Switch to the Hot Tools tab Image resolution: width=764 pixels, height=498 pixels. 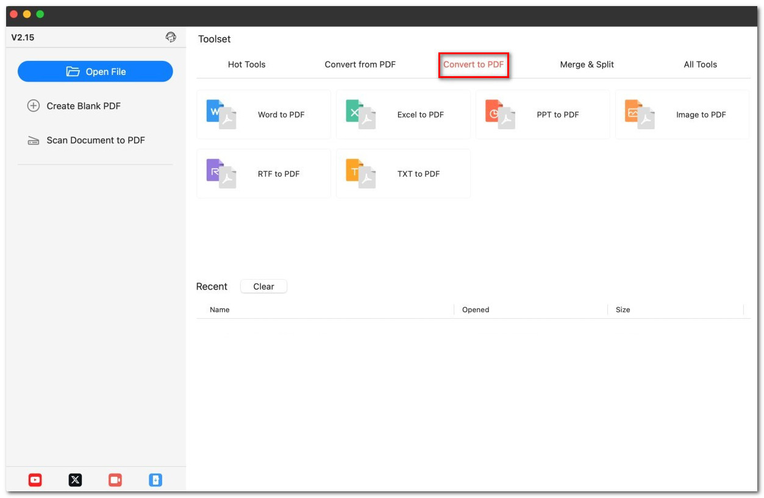point(246,65)
